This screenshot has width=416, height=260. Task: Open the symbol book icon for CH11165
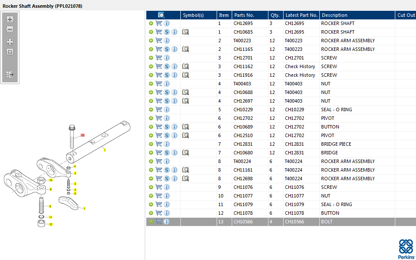pyautogui.click(x=186, y=49)
